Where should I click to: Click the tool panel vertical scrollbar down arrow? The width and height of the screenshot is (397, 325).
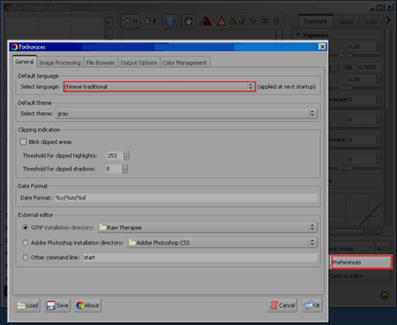point(387,223)
